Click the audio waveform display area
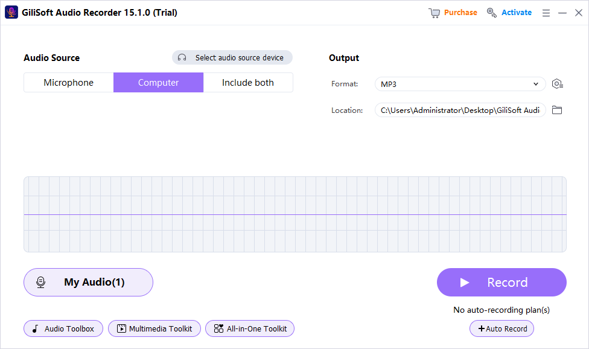589x349 pixels. (x=295, y=214)
